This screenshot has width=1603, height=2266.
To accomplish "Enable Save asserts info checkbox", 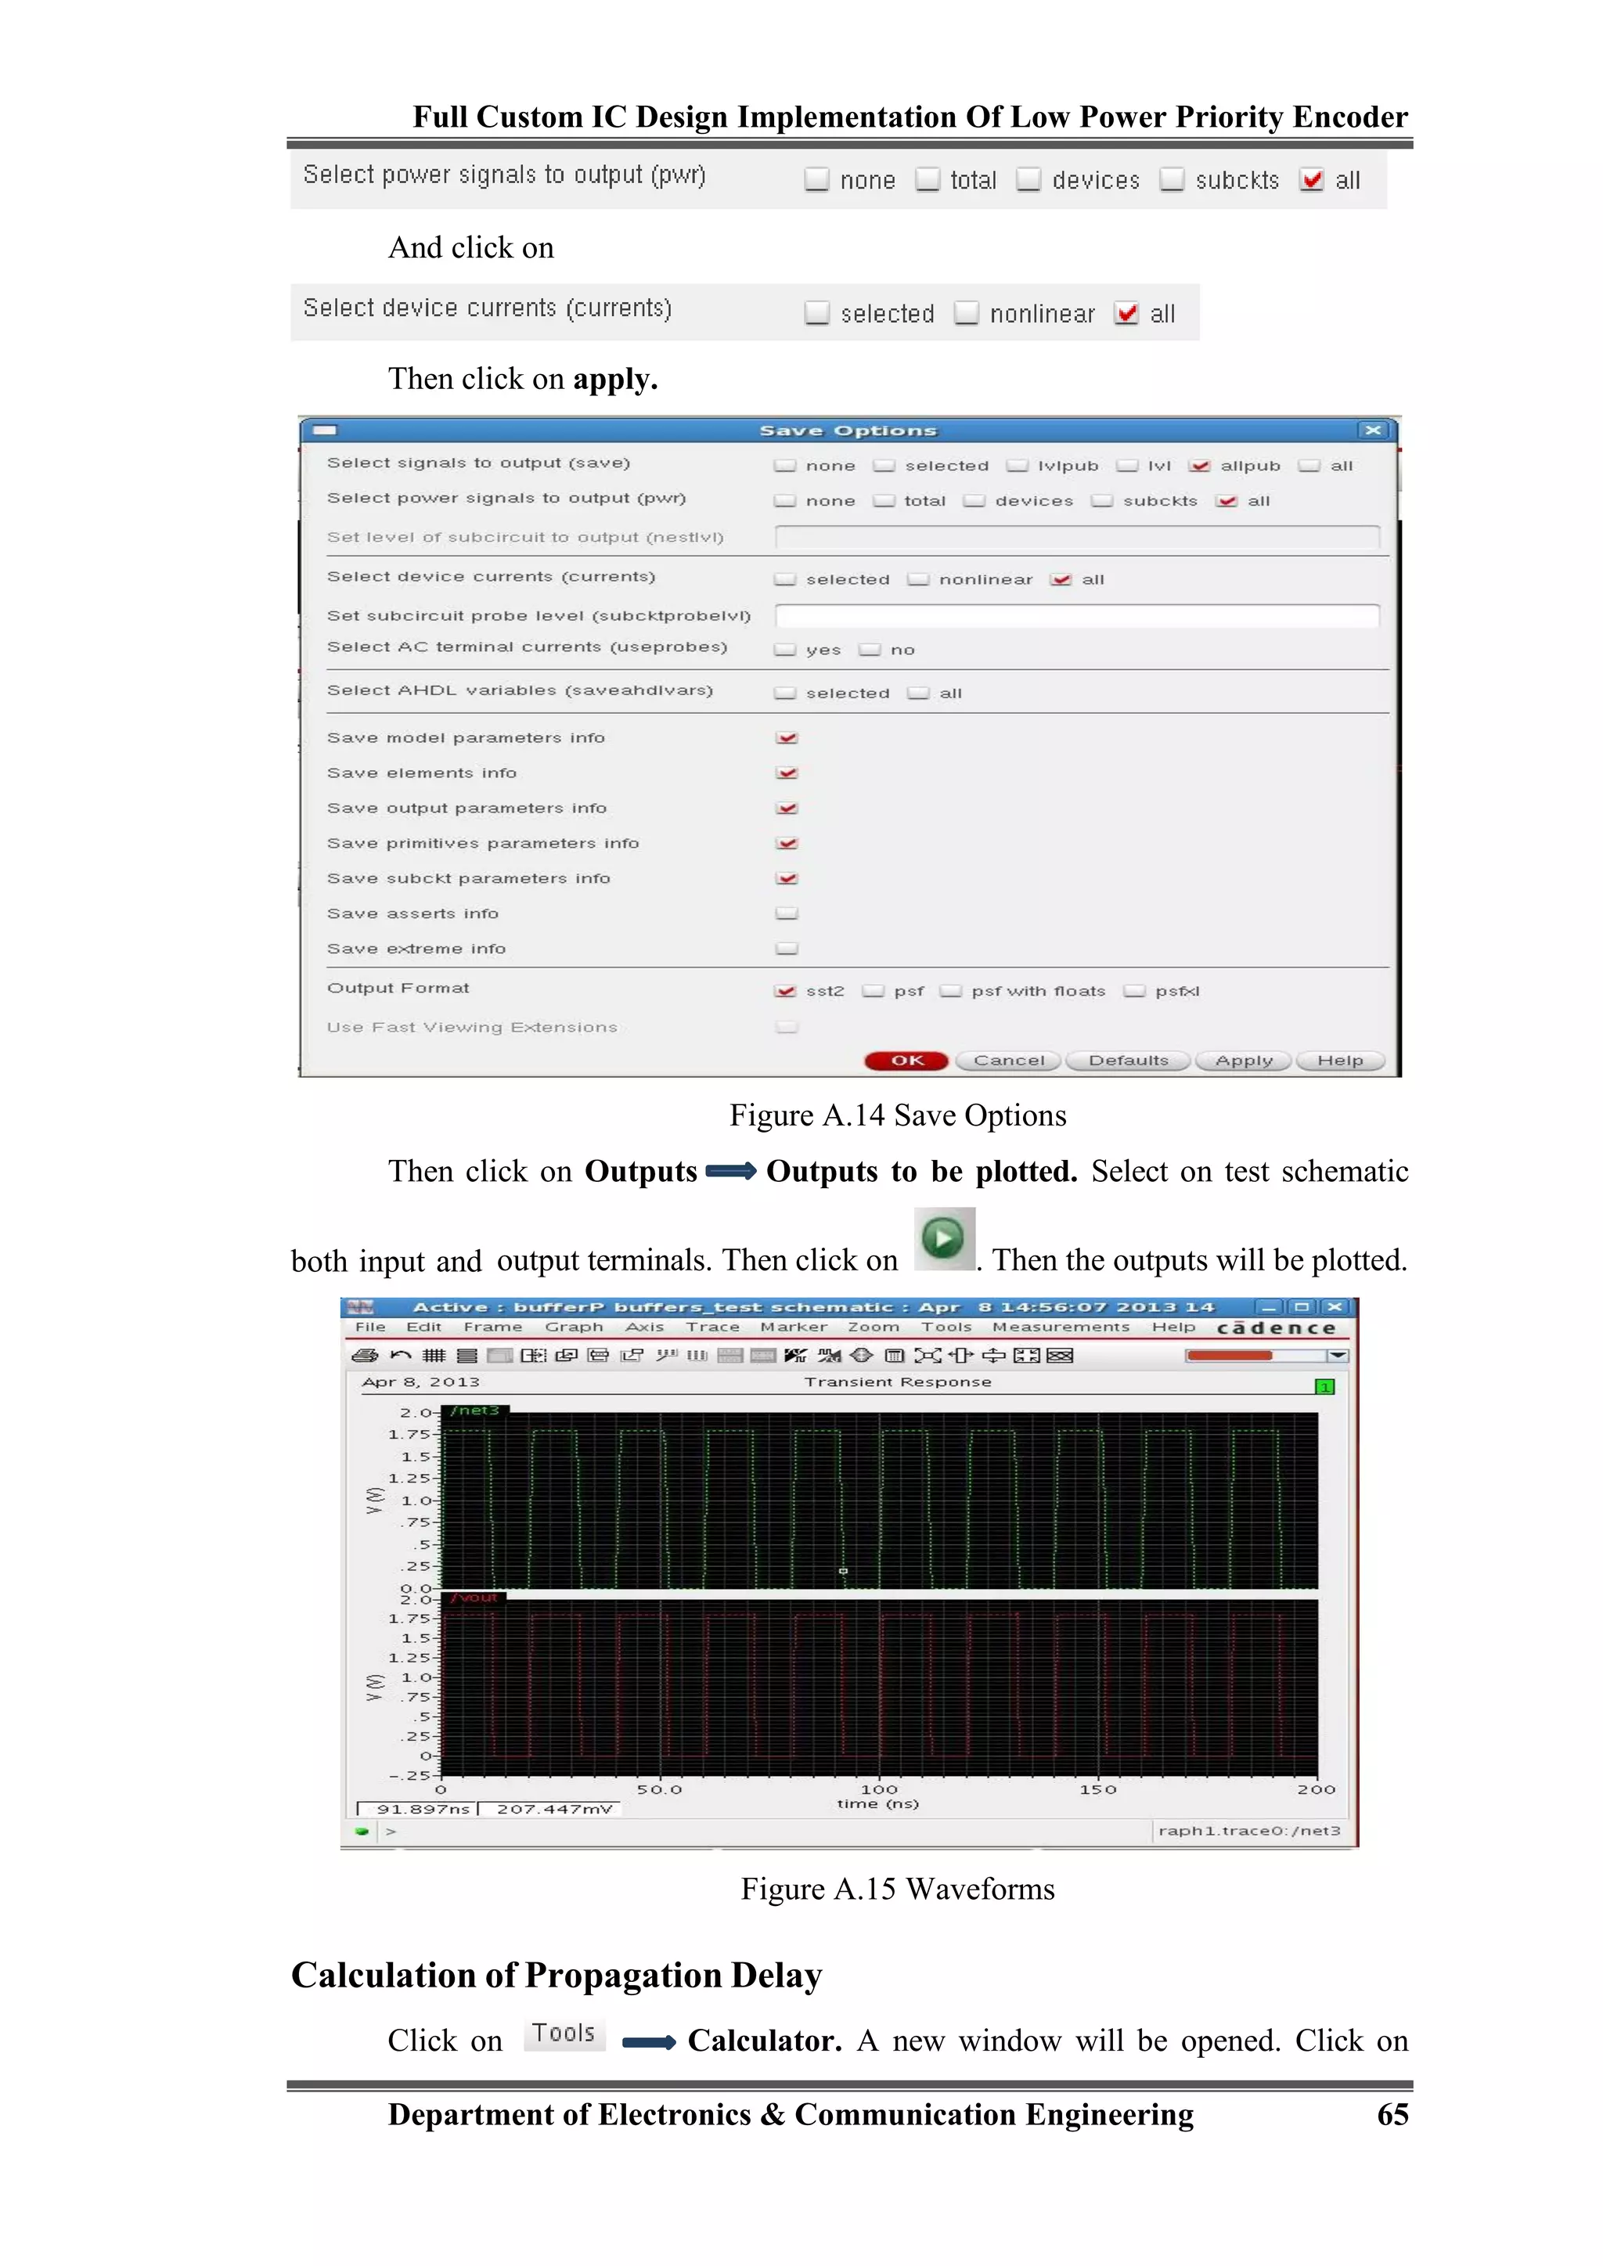I will click(x=787, y=913).
